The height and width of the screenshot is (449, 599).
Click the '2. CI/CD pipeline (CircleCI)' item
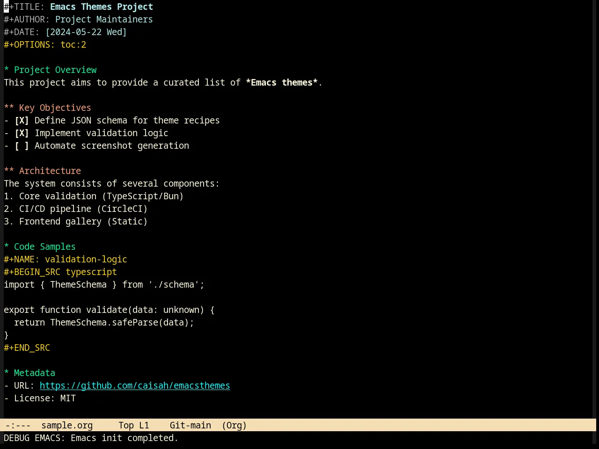pyautogui.click(x=76, y=209)
